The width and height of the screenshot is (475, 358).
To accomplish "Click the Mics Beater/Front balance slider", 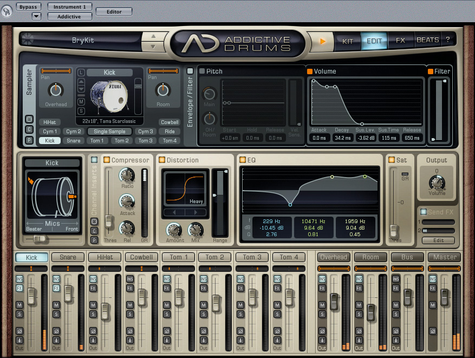I will point(40,239).
